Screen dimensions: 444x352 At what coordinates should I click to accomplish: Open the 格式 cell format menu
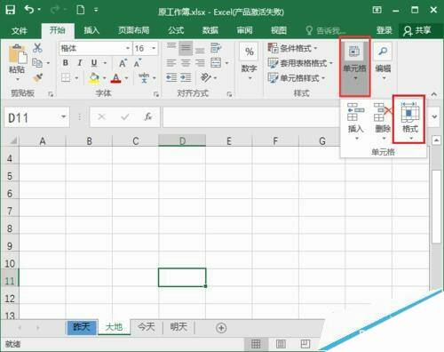pyautogui.click(x=409, y=121)
